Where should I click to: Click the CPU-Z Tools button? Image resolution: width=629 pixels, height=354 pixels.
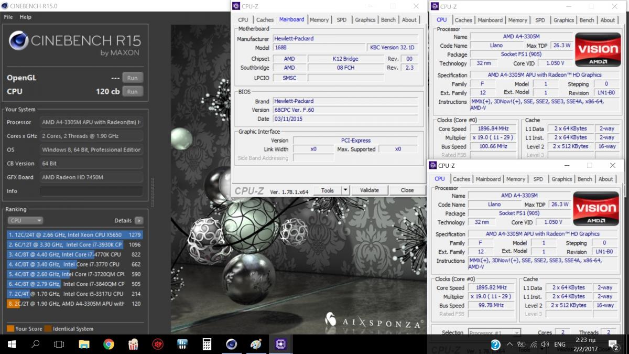328,190
